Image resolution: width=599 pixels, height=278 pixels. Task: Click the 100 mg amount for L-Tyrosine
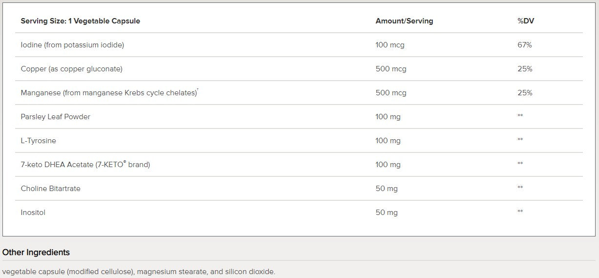[x=388, y=141]
